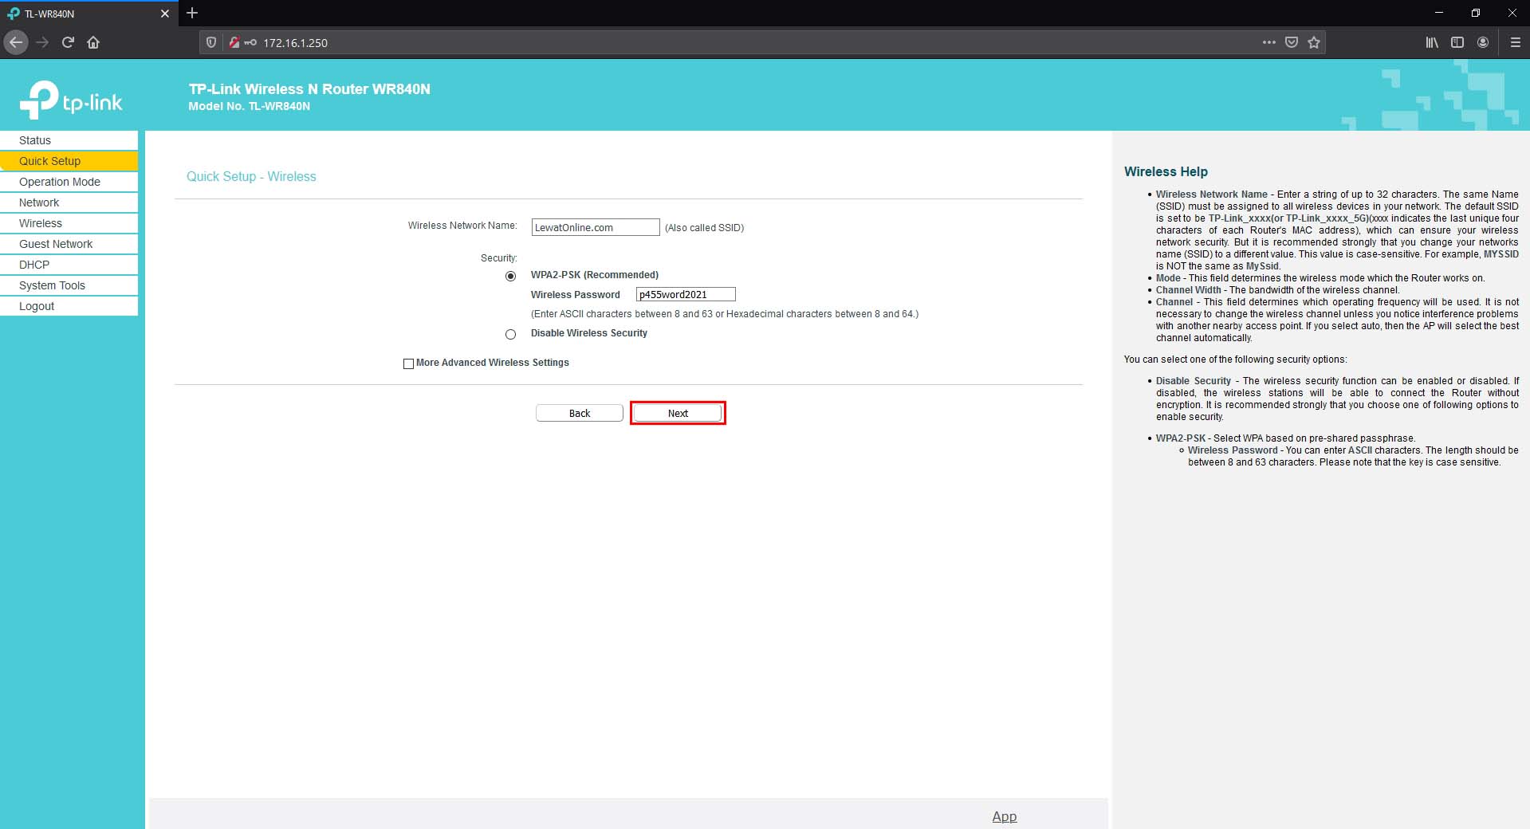This screenshot has width=1530, height=829.
Task: Restore down the browser window
Action: click(x=1476, y=13)
